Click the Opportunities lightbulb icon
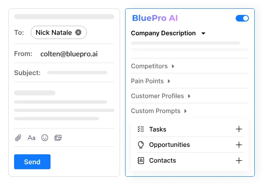Screen dimensions: 263x185 pyautogui.click(x=141, y=145)
